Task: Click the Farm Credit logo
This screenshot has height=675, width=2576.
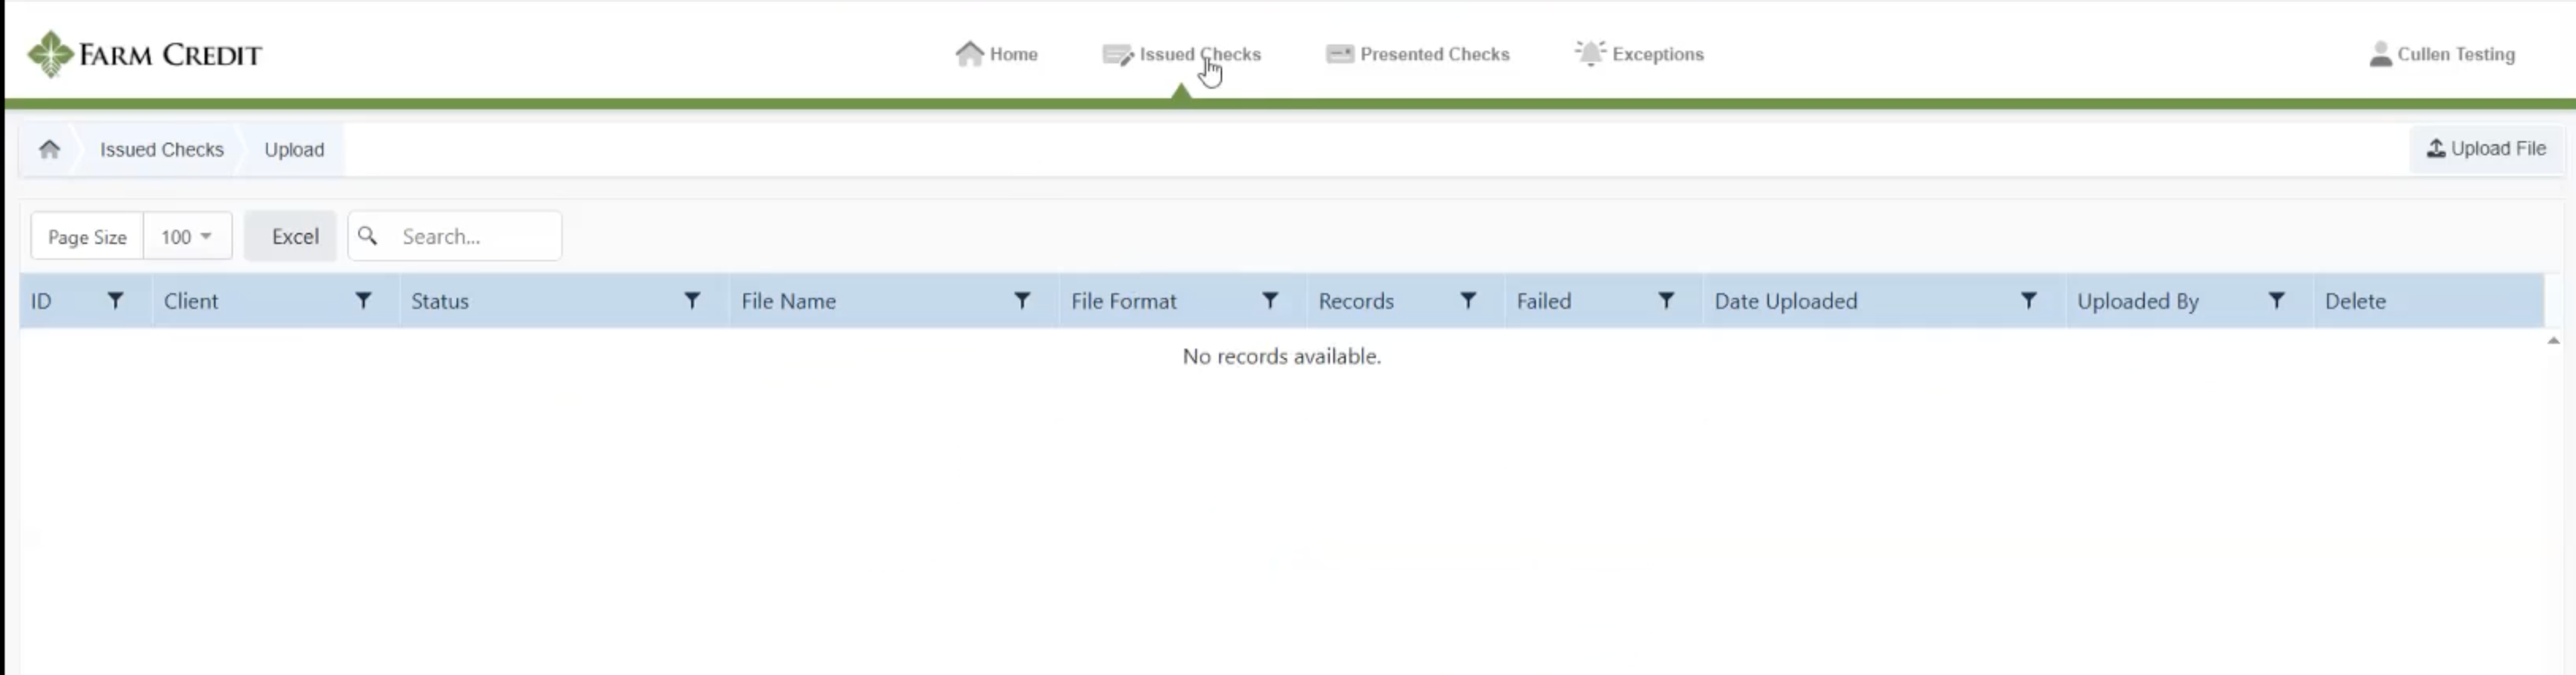Action: click(145, 54)
